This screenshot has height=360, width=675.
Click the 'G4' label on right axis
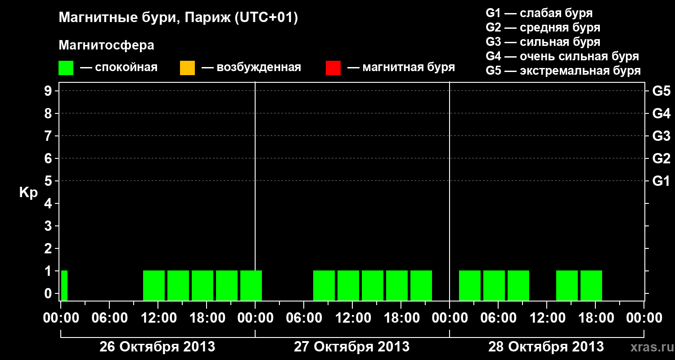click(661, 113)
